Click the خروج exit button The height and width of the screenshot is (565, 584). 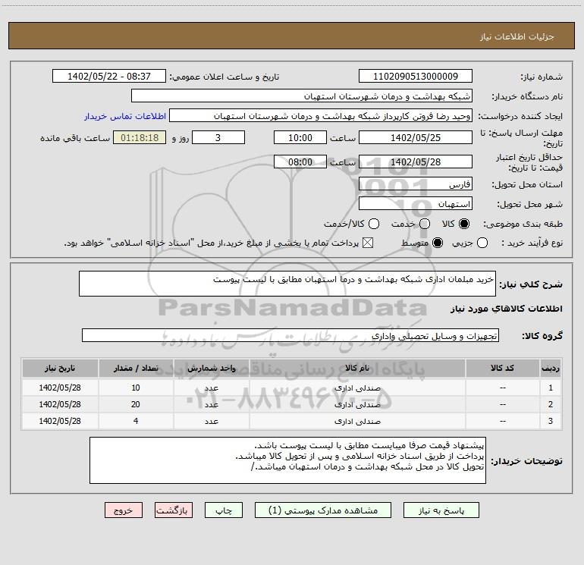(x=124, y=510)
